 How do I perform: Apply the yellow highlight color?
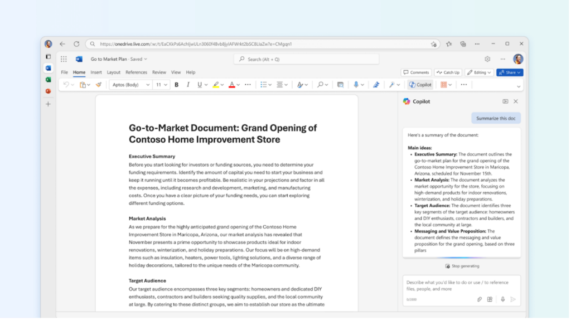[215, 85]
